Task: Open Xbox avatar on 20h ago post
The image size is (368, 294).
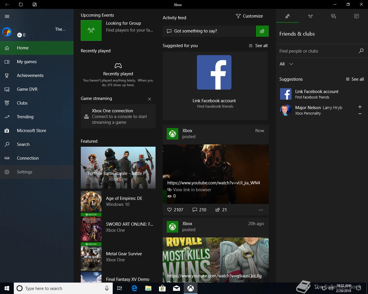Action: pyautogui.click(x=172, y=227)
